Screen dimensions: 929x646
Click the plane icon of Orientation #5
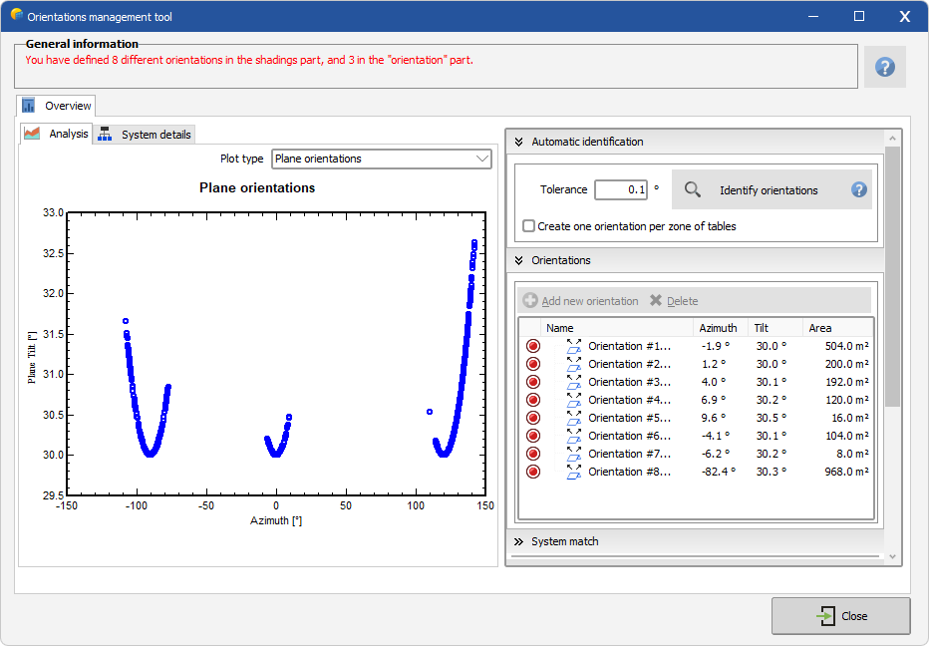coord(574,418)
